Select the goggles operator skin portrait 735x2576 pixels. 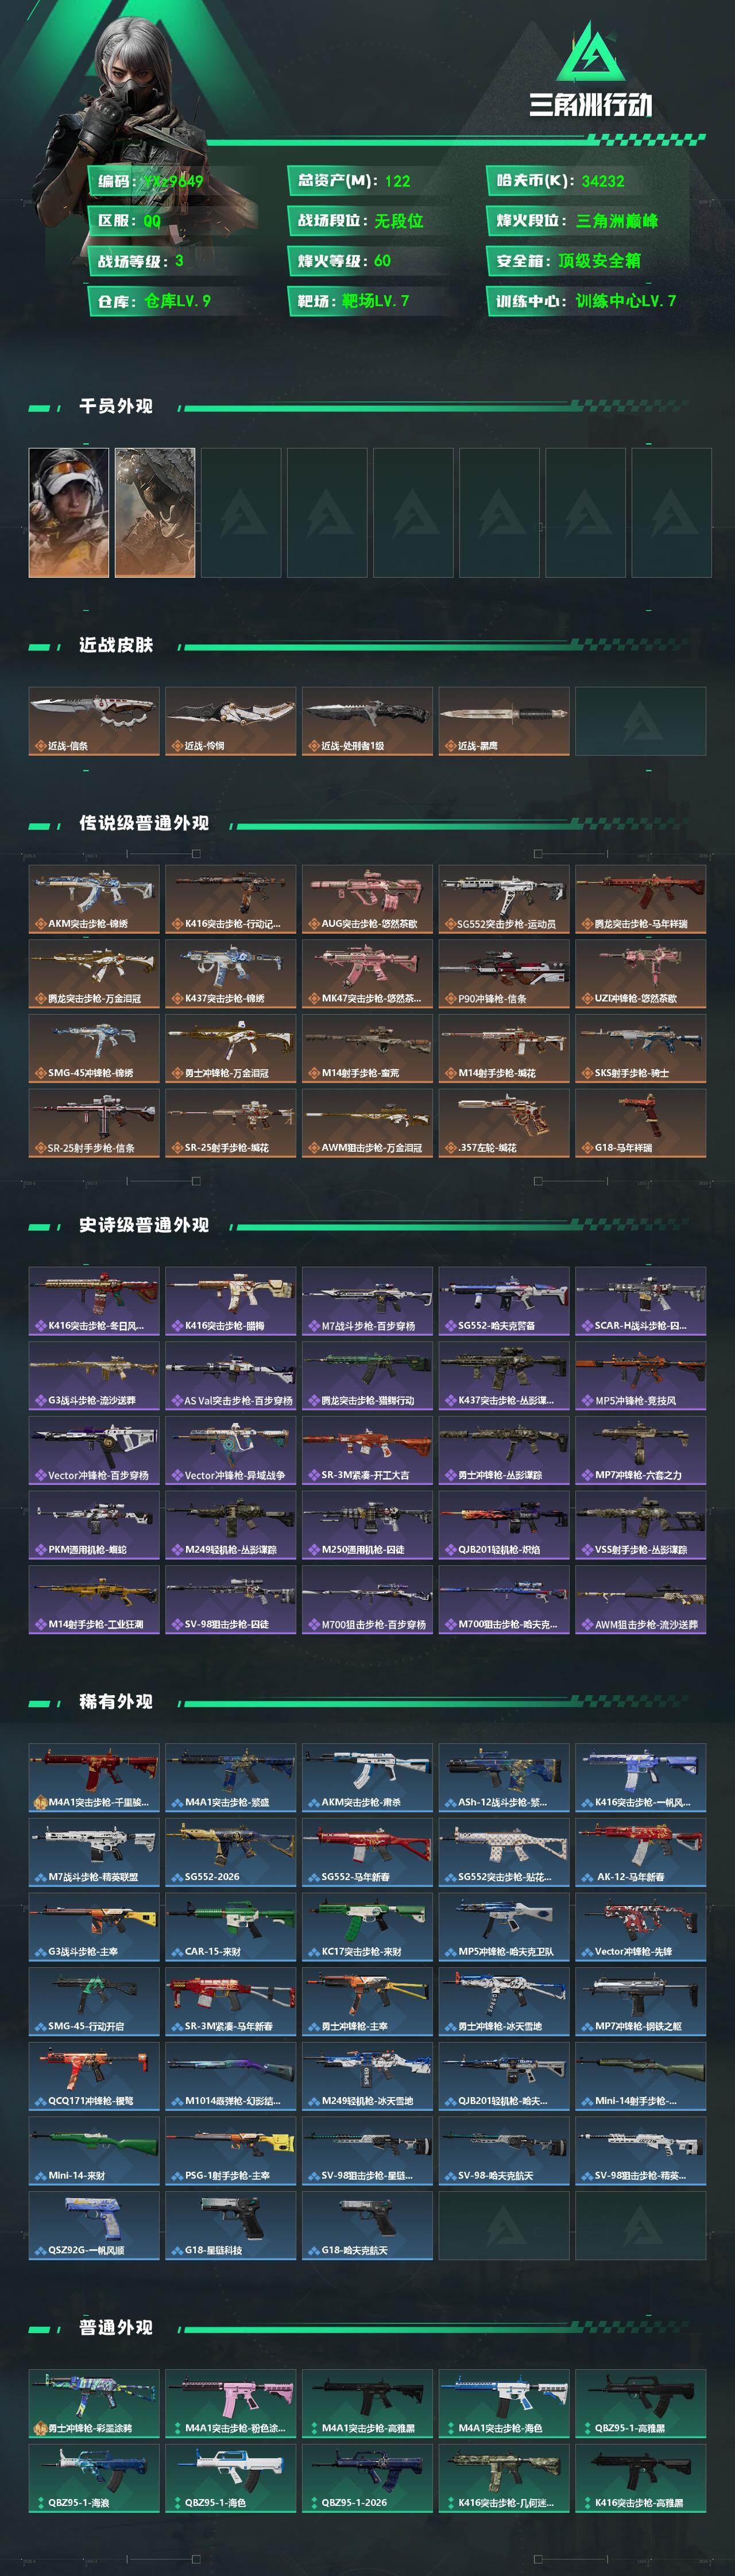69,513
